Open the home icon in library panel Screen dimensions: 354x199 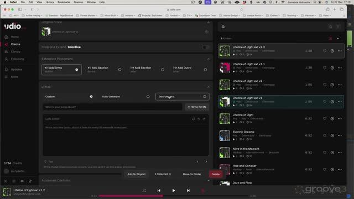click(x=223, y=27)
